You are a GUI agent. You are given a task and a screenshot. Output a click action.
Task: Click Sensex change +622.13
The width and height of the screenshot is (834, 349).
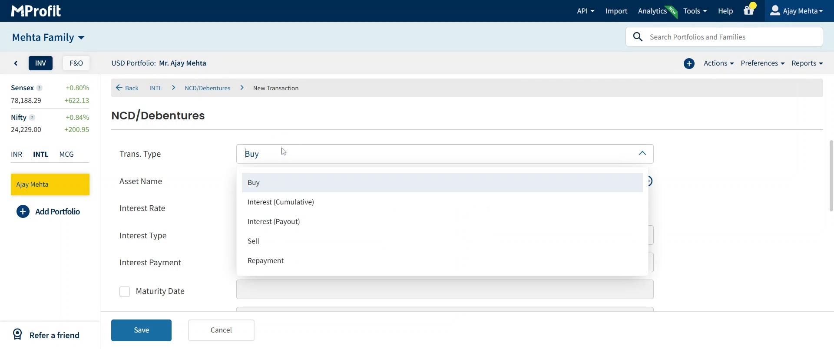(x=77, y=101)
